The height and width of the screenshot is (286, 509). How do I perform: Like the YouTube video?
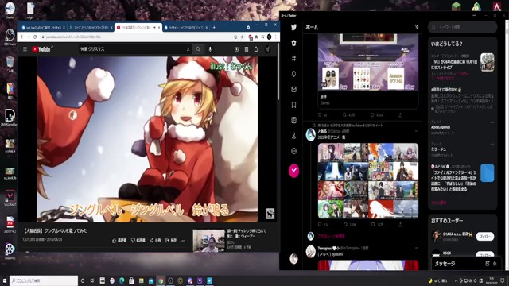(x=119, y=240)
